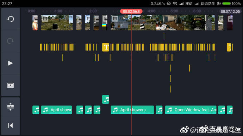This screenshot has height=136, width=243.
Task: Select the color-bars image clip
Action: click(105, 22)
